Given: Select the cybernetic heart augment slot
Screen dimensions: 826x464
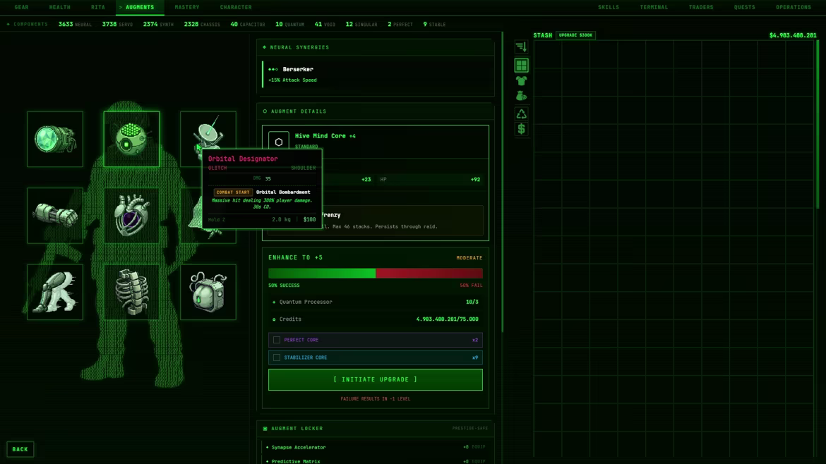Looking at the screenshot, I should 132,216.
